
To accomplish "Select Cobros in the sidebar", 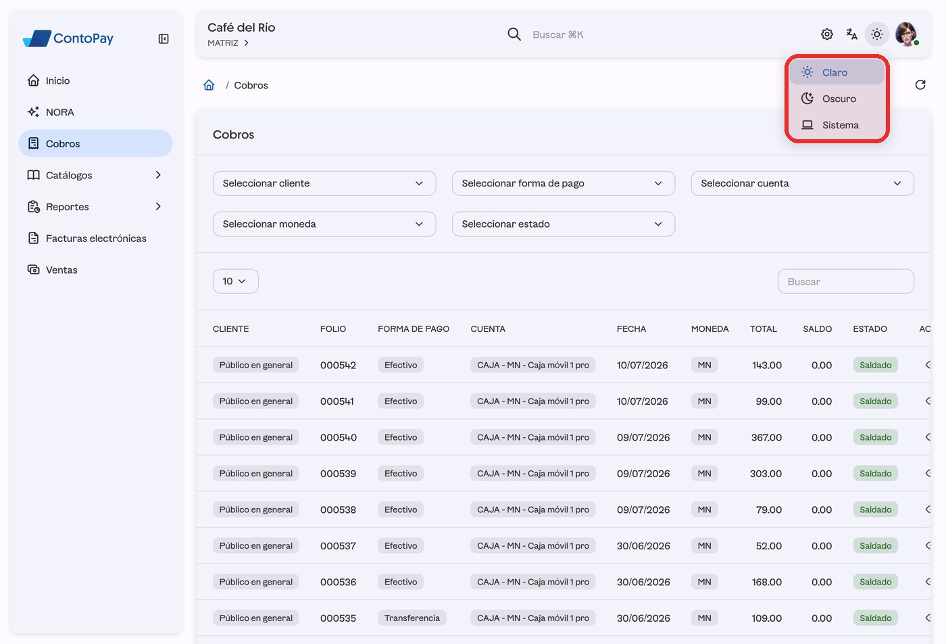I will [95, 143].
